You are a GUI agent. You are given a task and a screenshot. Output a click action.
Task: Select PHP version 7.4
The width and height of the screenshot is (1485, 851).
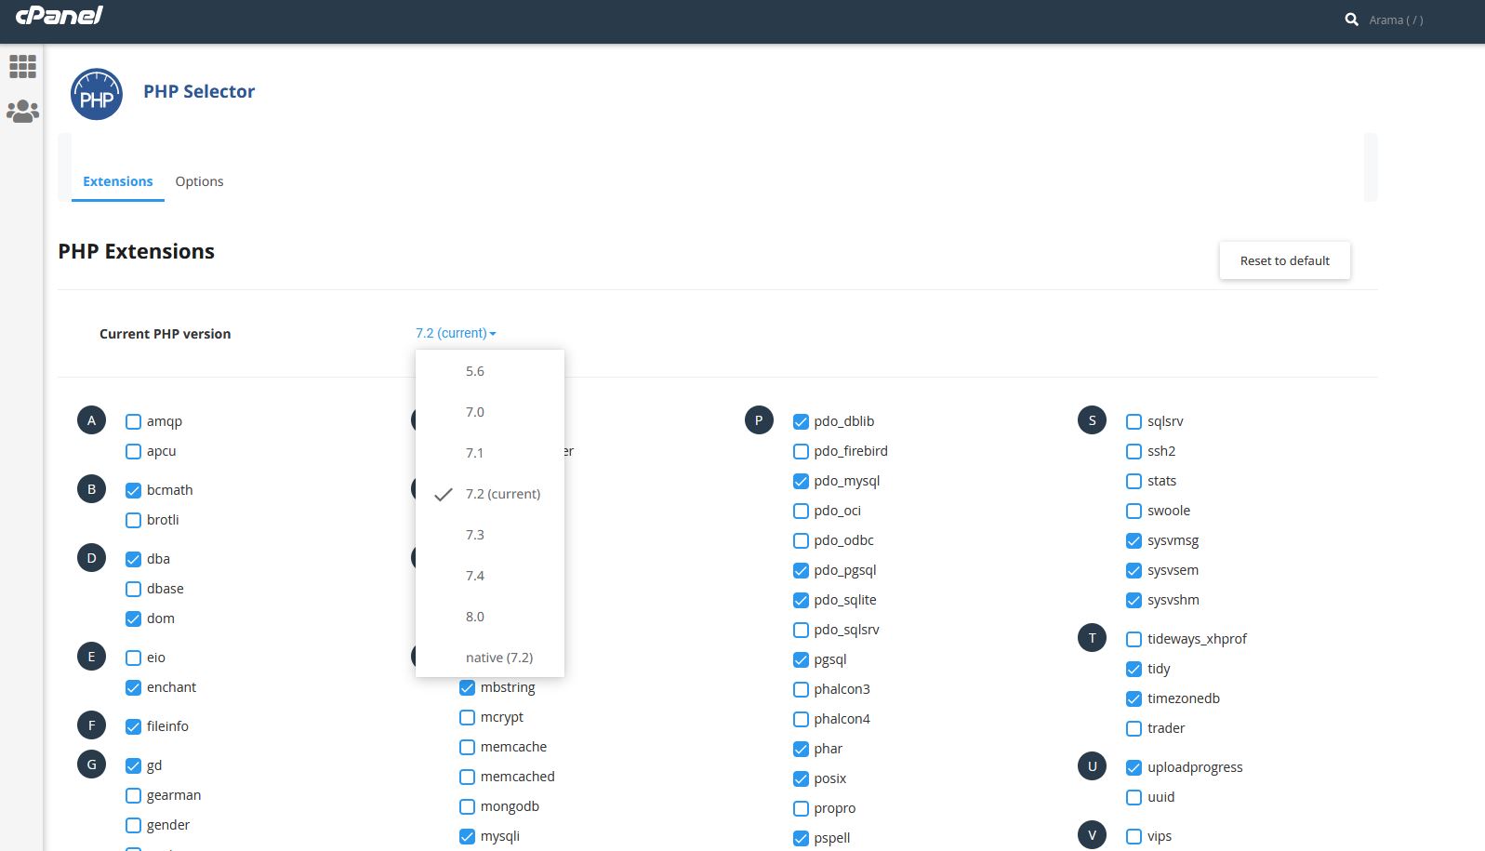(x=490, y=576)
